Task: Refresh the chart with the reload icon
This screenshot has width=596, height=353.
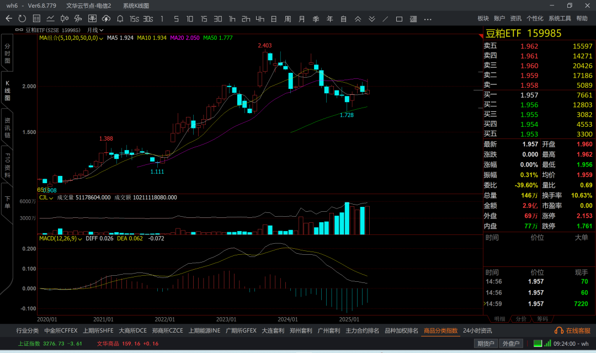Action: 22,19
